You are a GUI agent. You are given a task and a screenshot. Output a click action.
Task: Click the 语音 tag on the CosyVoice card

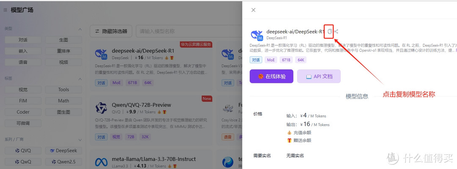tap(228, 137)
